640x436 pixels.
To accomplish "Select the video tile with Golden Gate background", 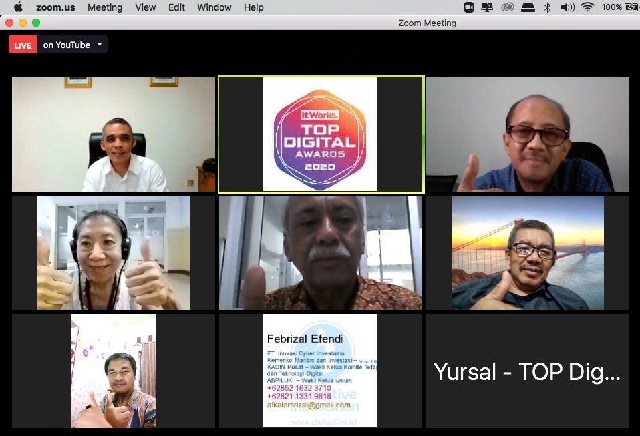I will pyautogui.click(x=527, y=252).
